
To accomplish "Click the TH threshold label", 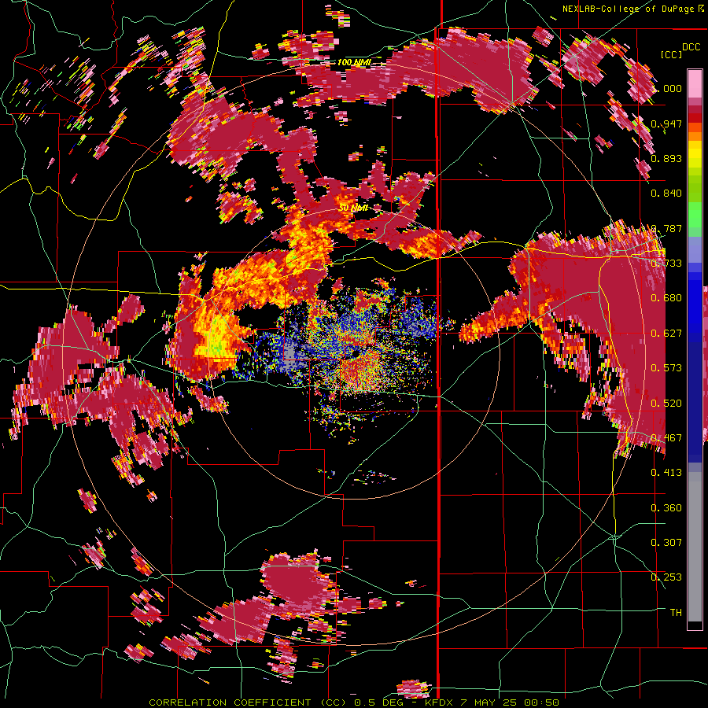I will tap(676, 613).
